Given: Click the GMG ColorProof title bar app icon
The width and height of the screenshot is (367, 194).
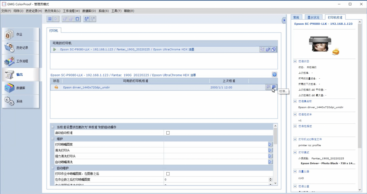Looking at the screenshot, I should click(4, 4).
